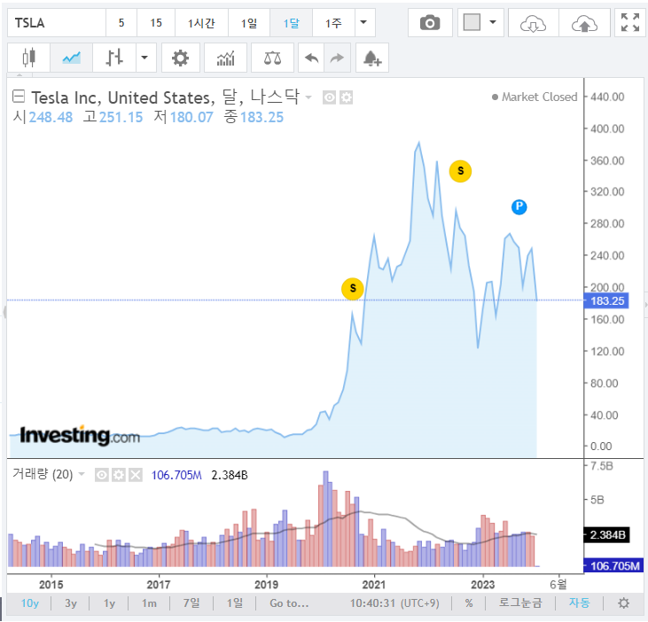This screenshot has height=622, width=648.
Task: Click the yellow S marker near 2021
Action: 353,288
